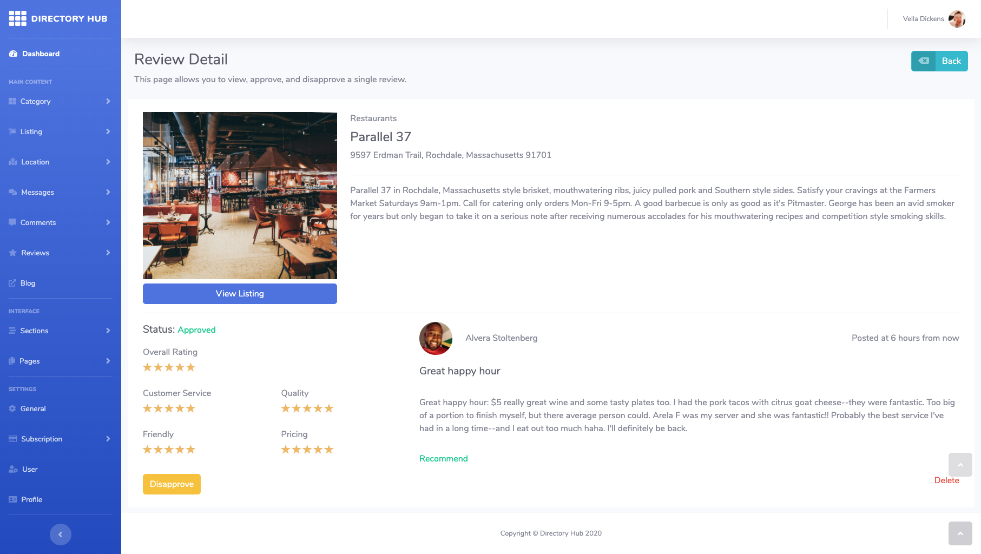Click the Blog edit icon

pos(12,283)
